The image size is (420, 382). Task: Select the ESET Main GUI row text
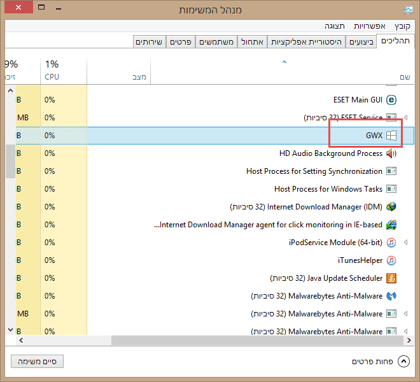[x=358, y=100]
